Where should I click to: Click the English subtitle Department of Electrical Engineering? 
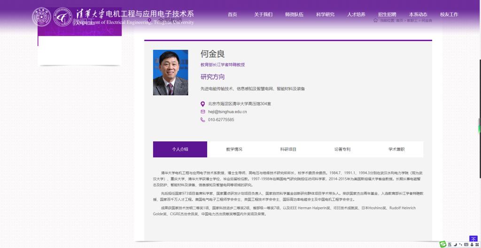pos(135,23)
